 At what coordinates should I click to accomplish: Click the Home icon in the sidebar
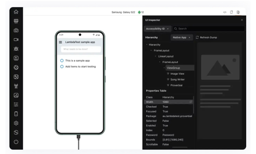pos(16,12)
